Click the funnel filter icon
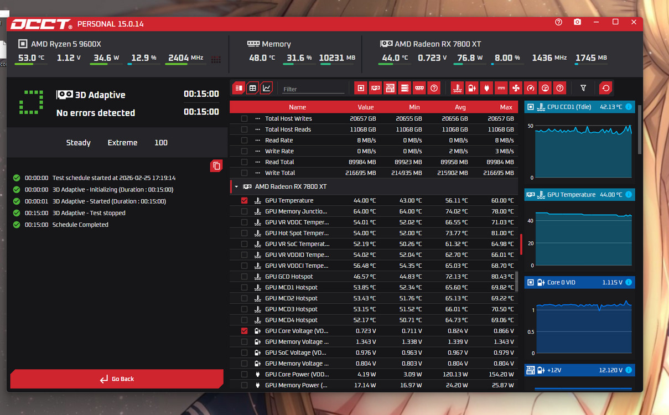 tap(583, 88)
